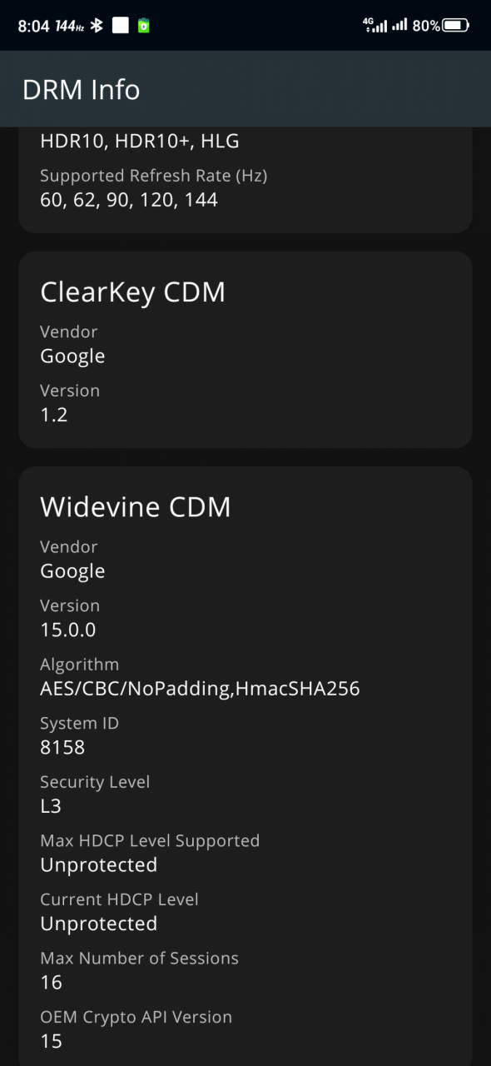Tap the DRM Info app title
This screenshot has height=1066, width=491.
(82, 89)
